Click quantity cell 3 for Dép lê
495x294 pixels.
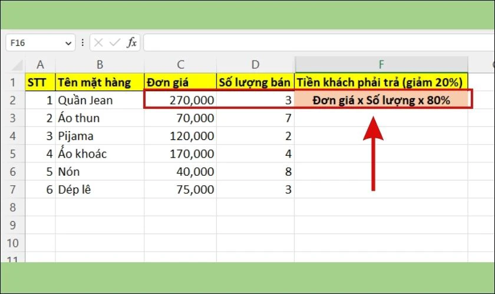pos(255,189)
